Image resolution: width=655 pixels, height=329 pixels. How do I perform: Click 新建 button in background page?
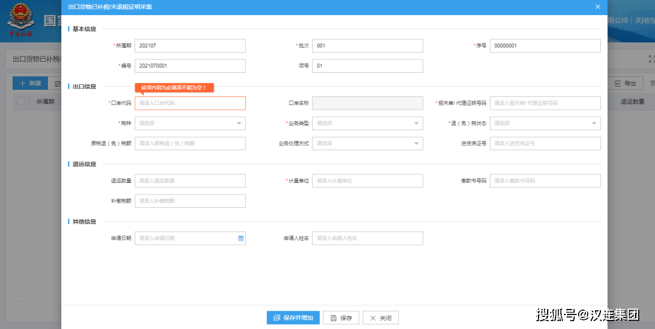point(30,84)
